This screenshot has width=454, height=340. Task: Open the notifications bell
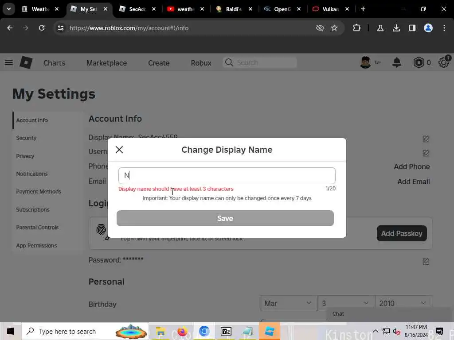[397, 62]
